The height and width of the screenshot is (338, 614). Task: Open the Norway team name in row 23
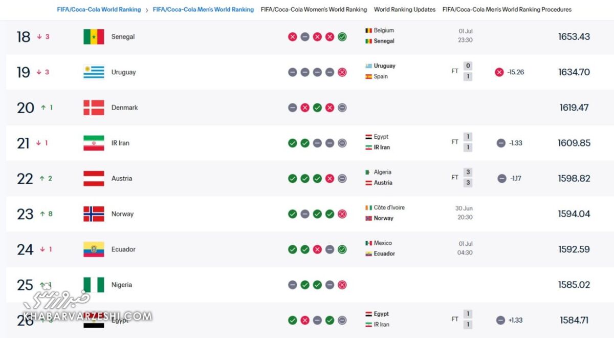[x=123, y=214]
